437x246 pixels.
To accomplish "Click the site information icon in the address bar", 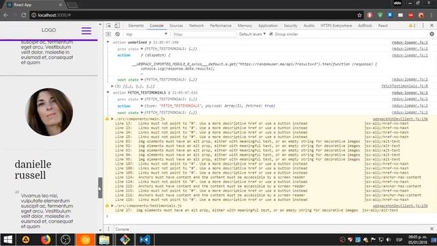I will (33, 15).
